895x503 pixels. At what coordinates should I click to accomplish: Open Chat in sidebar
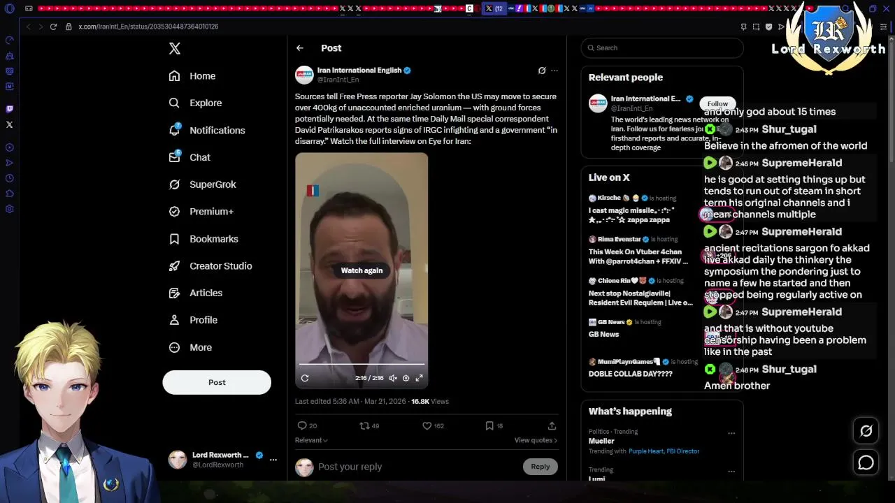pyautogui.click(x=189, y=157)
